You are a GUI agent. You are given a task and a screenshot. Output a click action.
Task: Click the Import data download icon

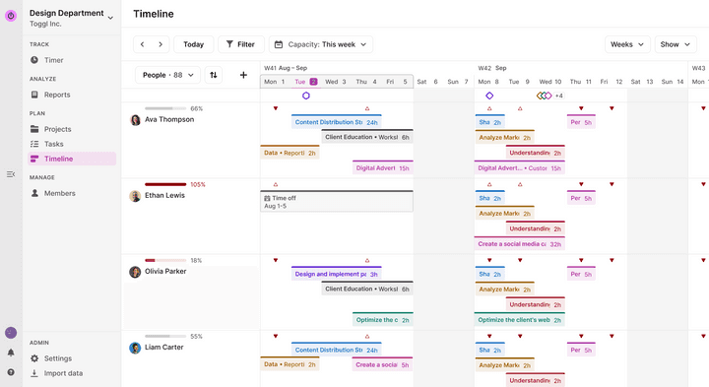coord(34,373)
